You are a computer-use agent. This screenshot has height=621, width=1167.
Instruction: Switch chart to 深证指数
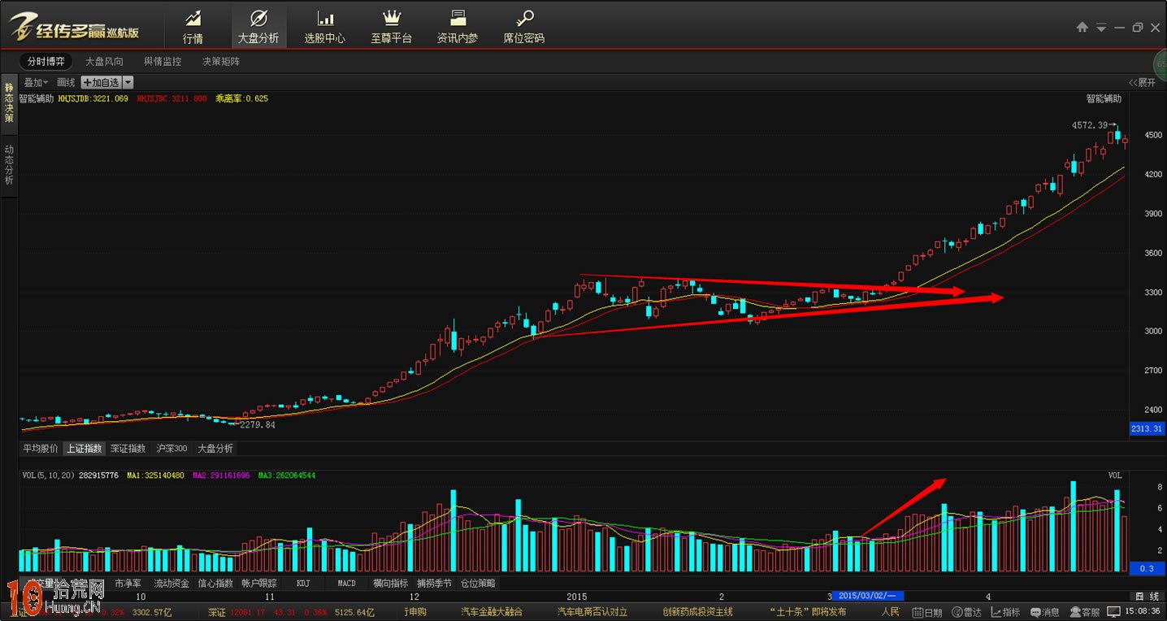coord(128,449)
